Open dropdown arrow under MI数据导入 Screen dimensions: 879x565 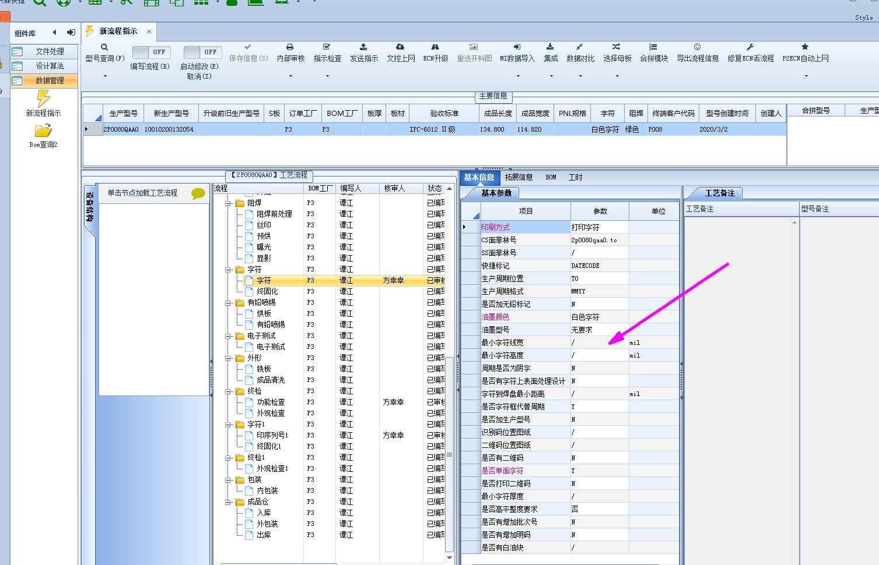[x=517, y=76]
